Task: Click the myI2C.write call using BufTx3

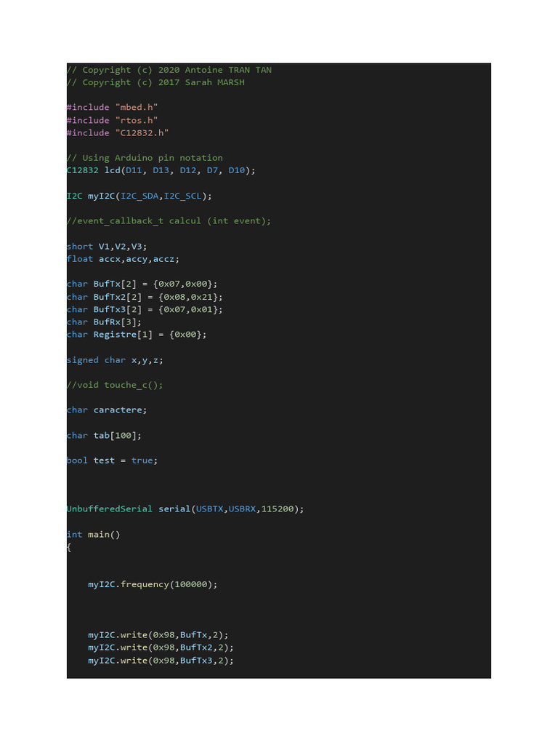Action: click(161, 661)
